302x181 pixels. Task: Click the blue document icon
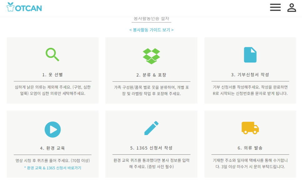click(250, 55)
